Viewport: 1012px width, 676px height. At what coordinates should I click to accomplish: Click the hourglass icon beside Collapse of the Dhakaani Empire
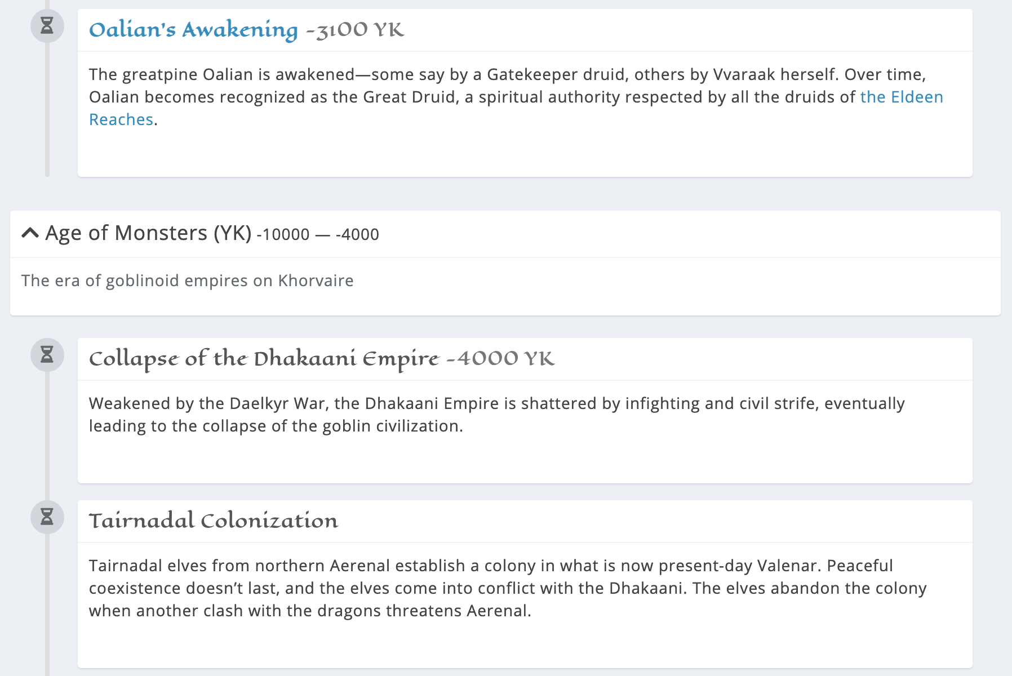point(47,355)
